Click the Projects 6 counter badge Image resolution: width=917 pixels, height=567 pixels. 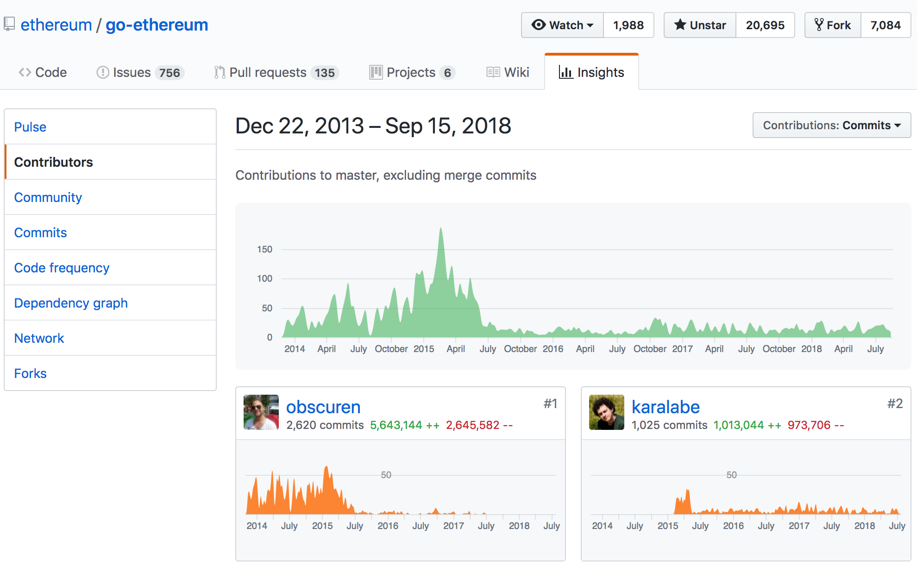(x=447, y=73)
